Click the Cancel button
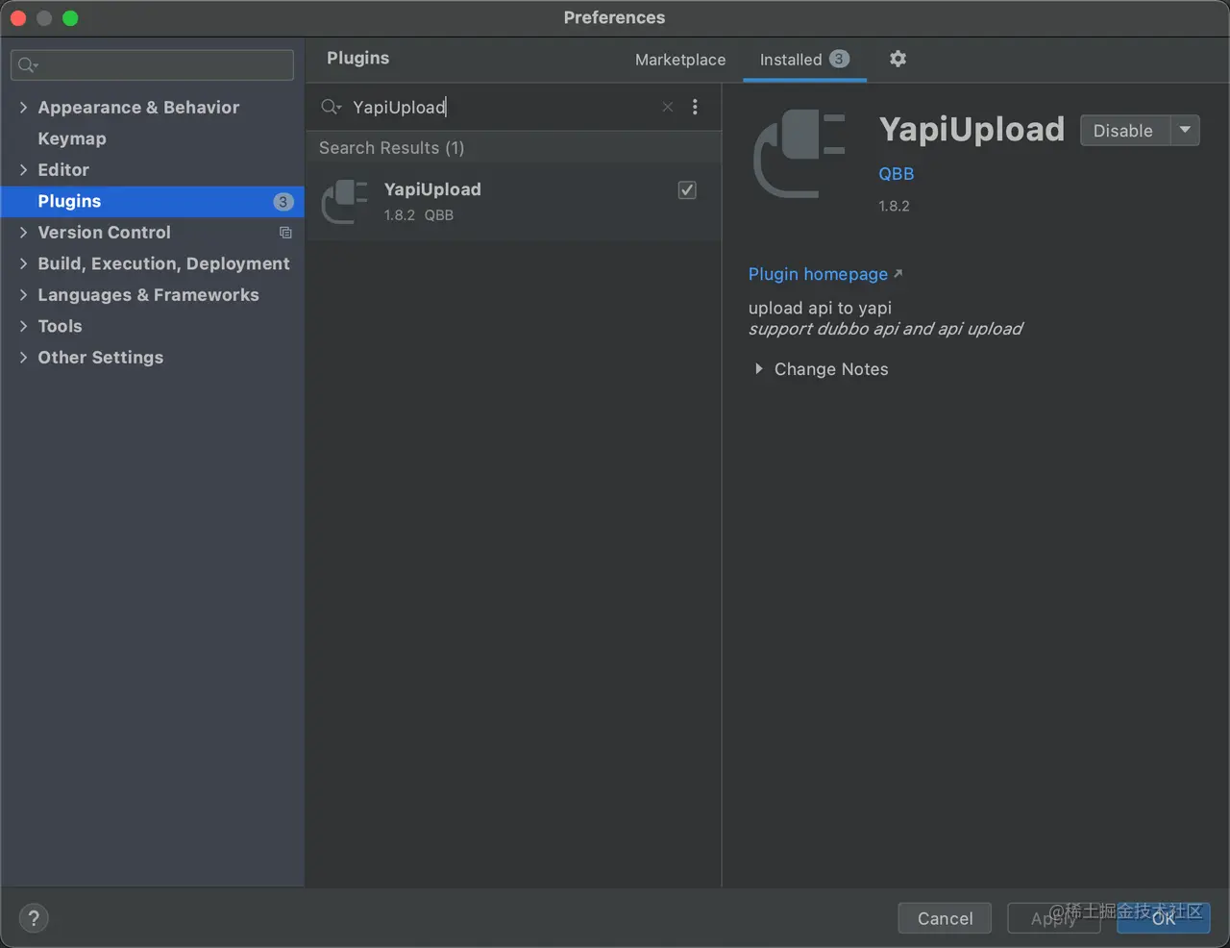Image resolution: width=1230 pixels, height=948 pixels. (x=945, y=918)
